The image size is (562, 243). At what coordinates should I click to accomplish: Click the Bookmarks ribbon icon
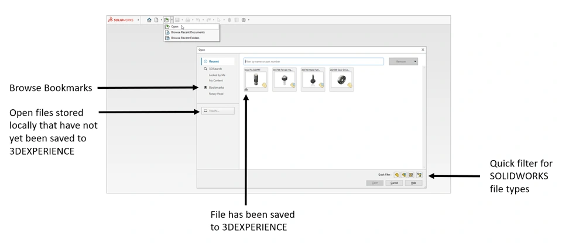(x=205, y=87)
